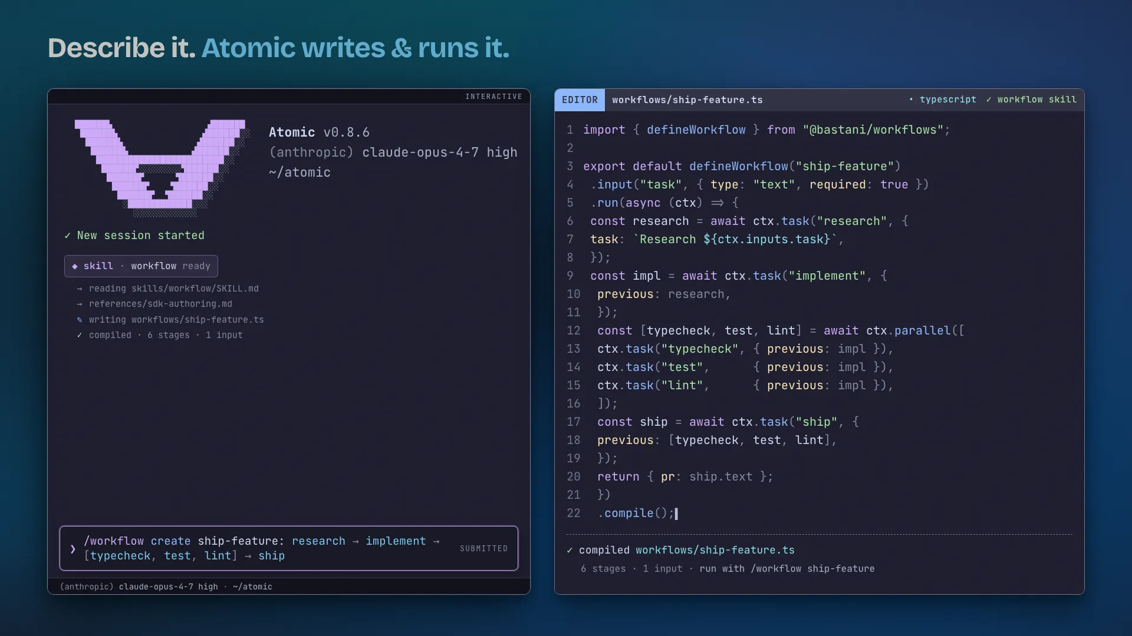Screen dimensions: 1132x636
Task: Click line number 22 in the editor gutter
Action: click(574, 514)
